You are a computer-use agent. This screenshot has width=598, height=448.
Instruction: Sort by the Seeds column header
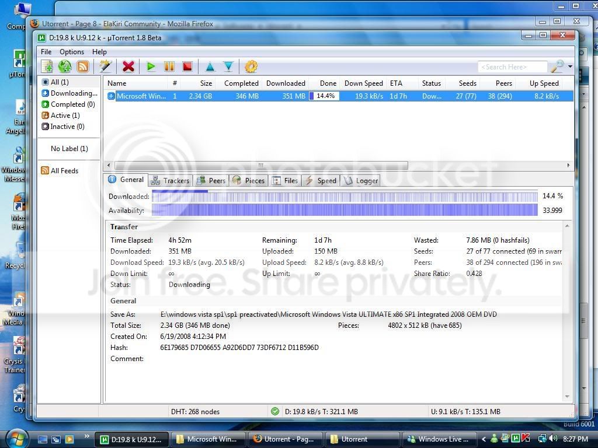click(463, 83)
